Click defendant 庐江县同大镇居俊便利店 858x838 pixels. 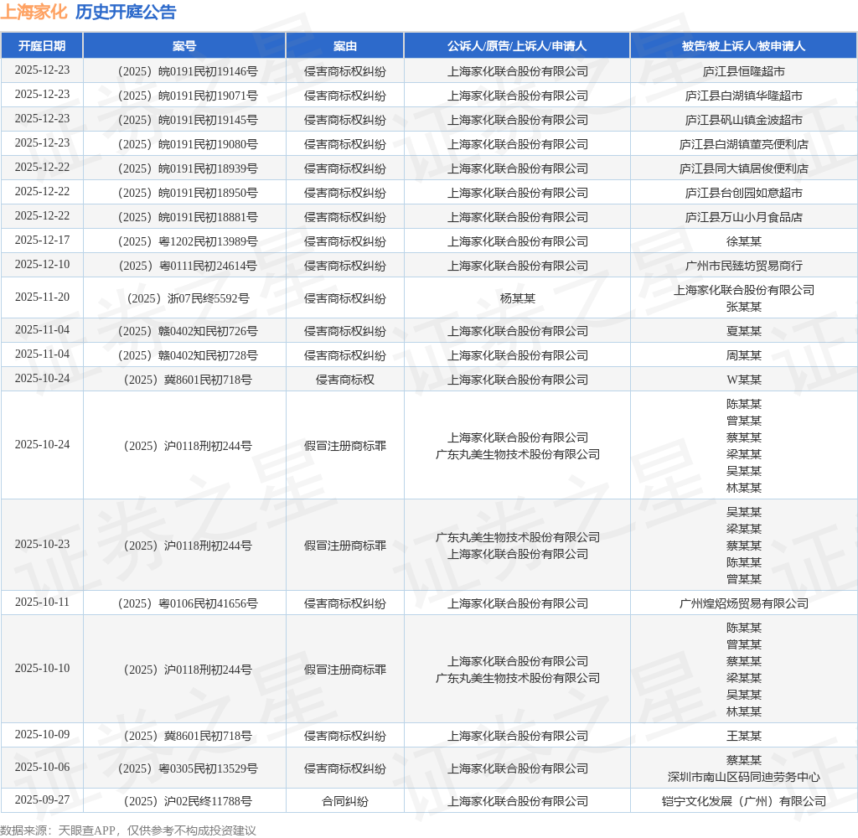(744, 168)
